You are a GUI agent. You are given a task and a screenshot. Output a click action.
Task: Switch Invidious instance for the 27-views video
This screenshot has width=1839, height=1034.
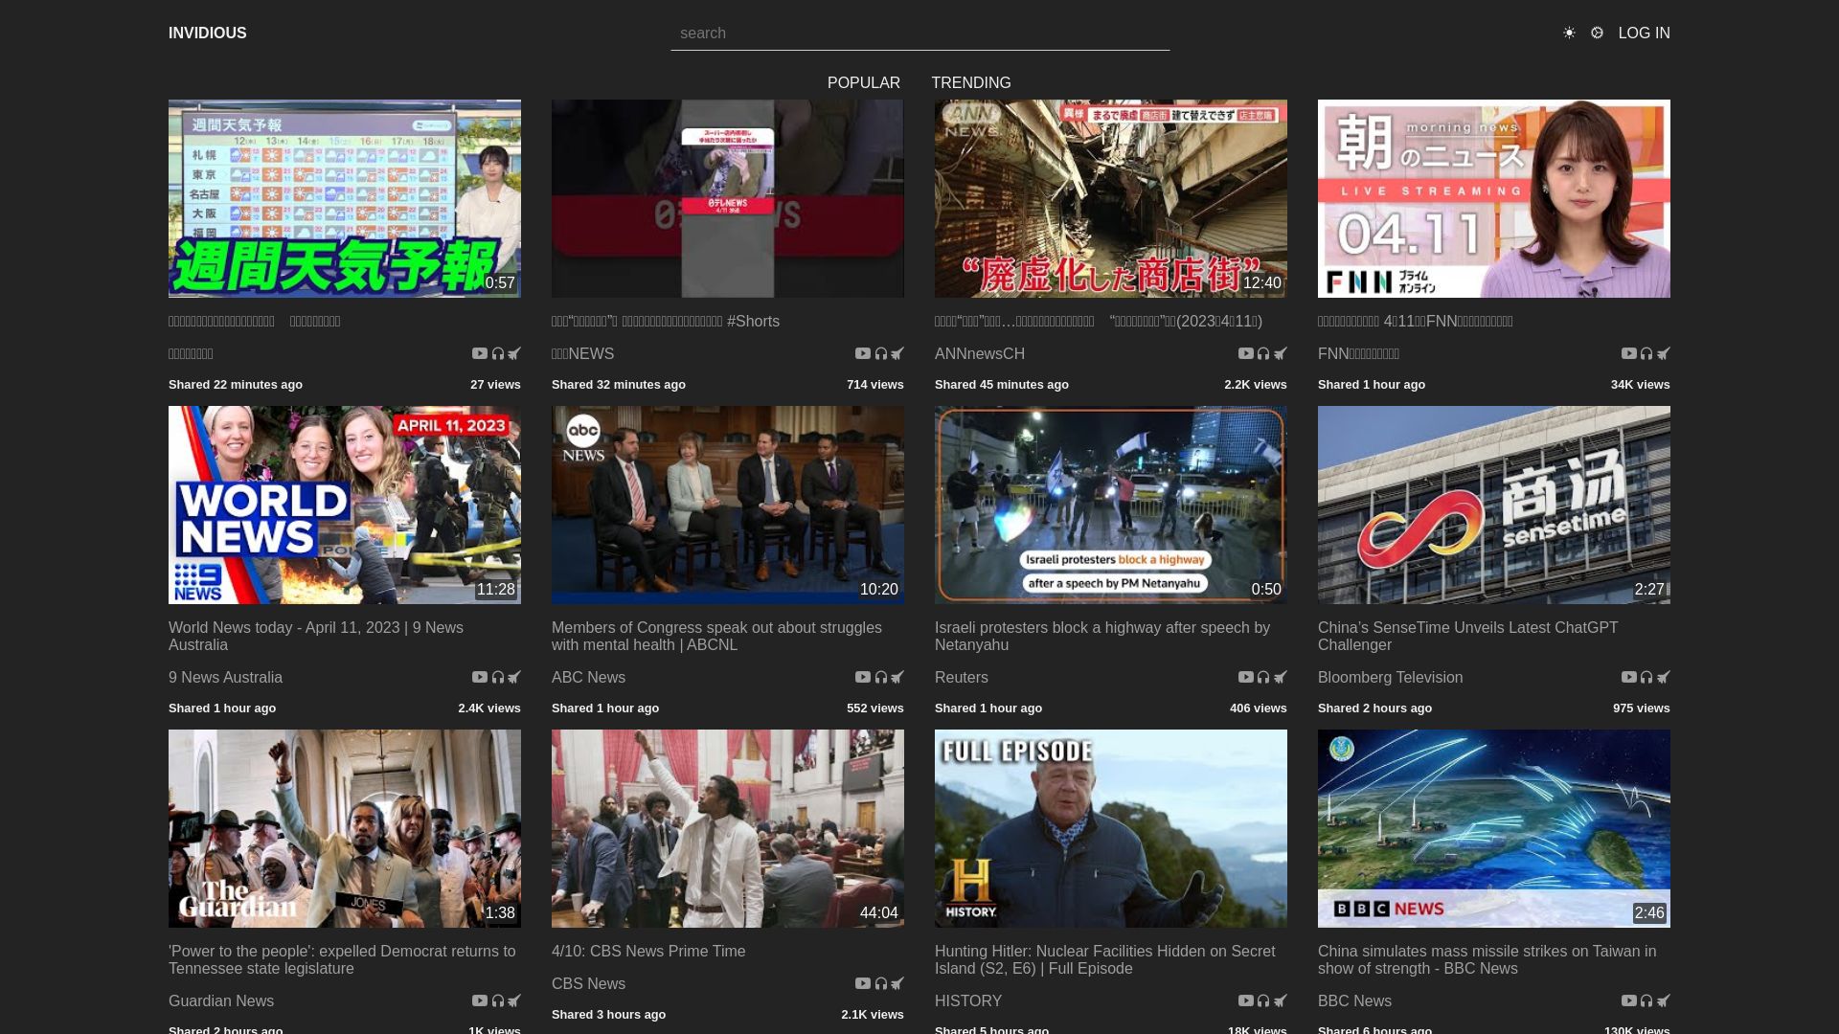click(514, 353)
